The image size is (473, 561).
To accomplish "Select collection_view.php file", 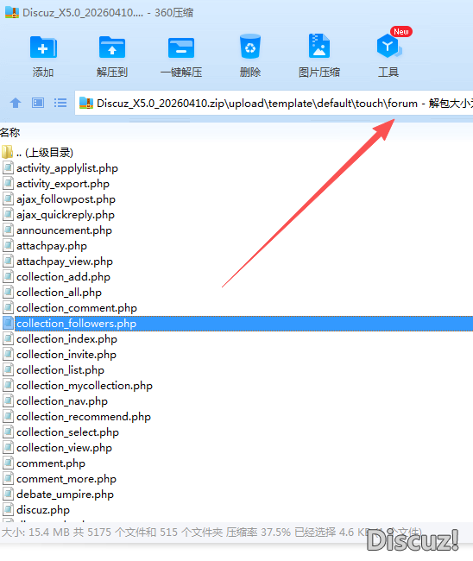I will pos(65,448).
